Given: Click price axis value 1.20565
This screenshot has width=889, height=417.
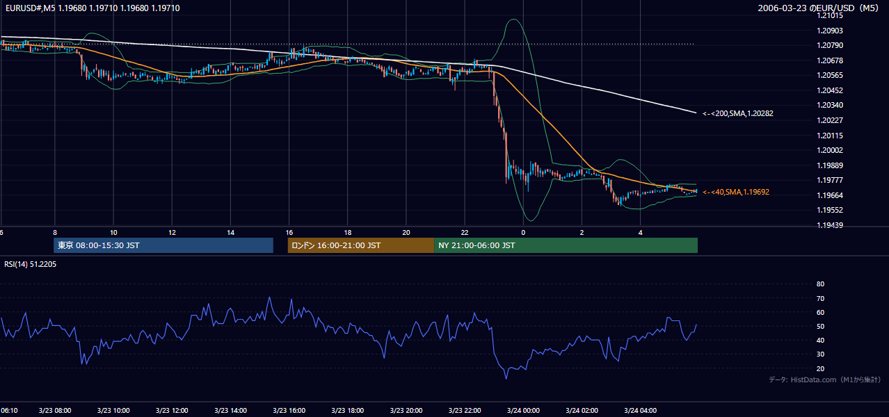Looking at the screenshot, I should pos(830,76).
